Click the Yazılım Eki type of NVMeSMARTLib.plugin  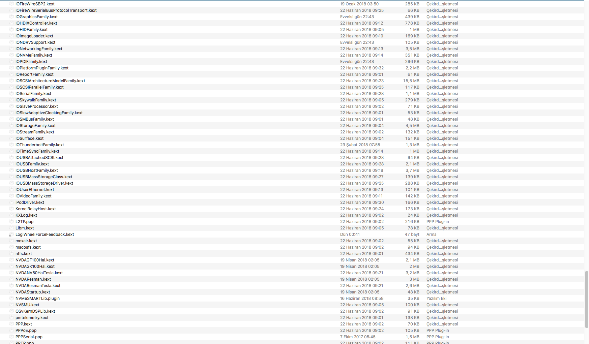436,299
